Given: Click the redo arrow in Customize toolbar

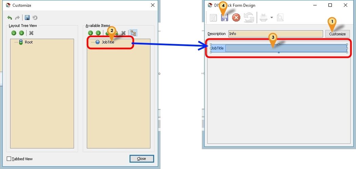Looking at the screenshot, I should tap(17, 18).
